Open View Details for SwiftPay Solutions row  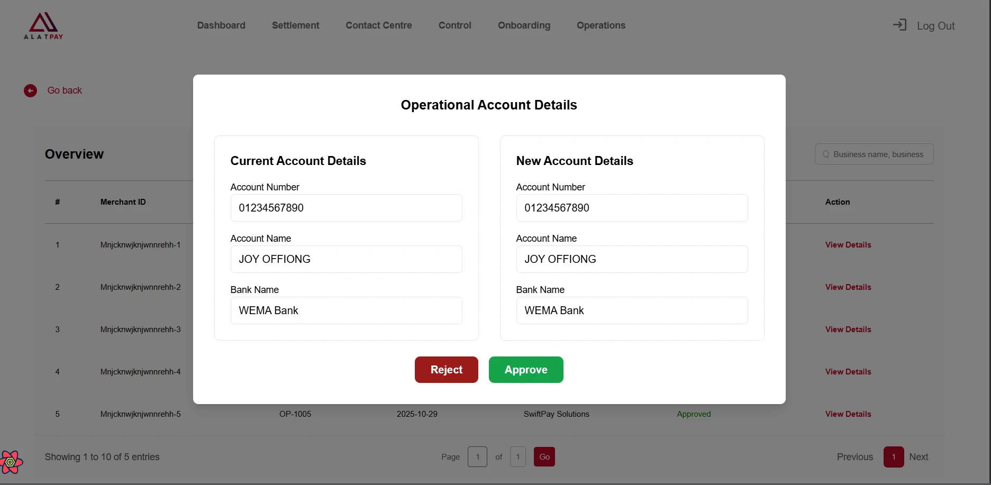pyautogui.click(x=848, y=414)
